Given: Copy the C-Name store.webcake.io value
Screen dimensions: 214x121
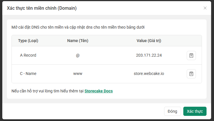Looking at the screenshot, I should tap(191, 74).
